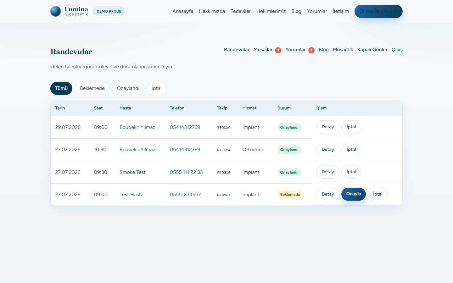
Task: Go to Müsaitlik settings
Action: 343,50
